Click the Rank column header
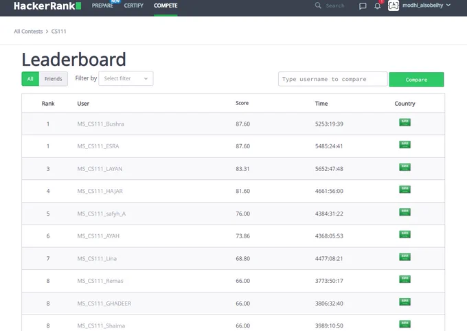467x331 pixels. coord(48,104)
